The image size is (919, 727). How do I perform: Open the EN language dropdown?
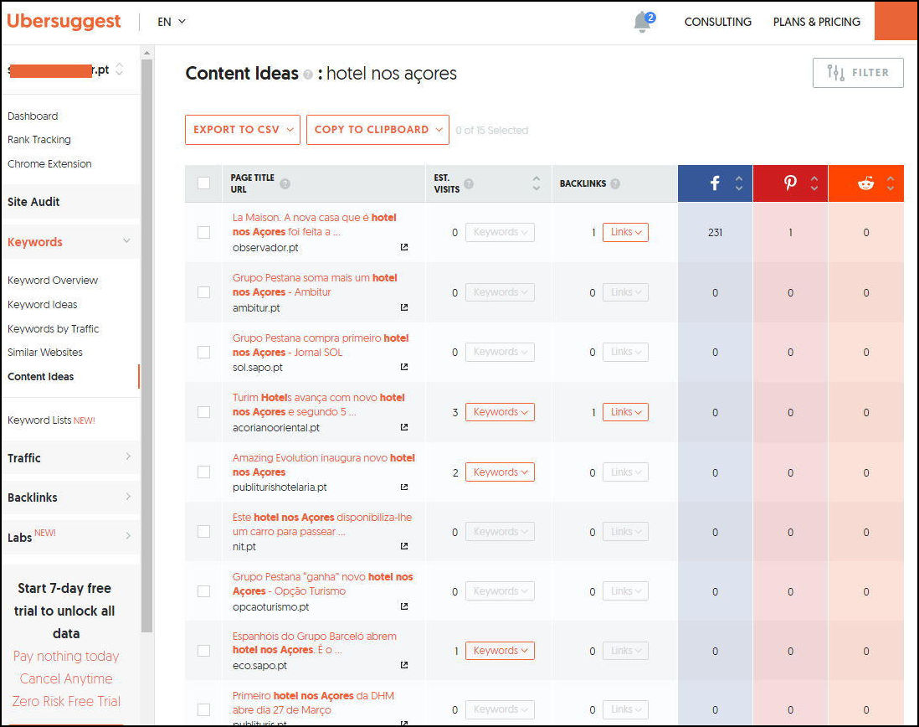171,22
